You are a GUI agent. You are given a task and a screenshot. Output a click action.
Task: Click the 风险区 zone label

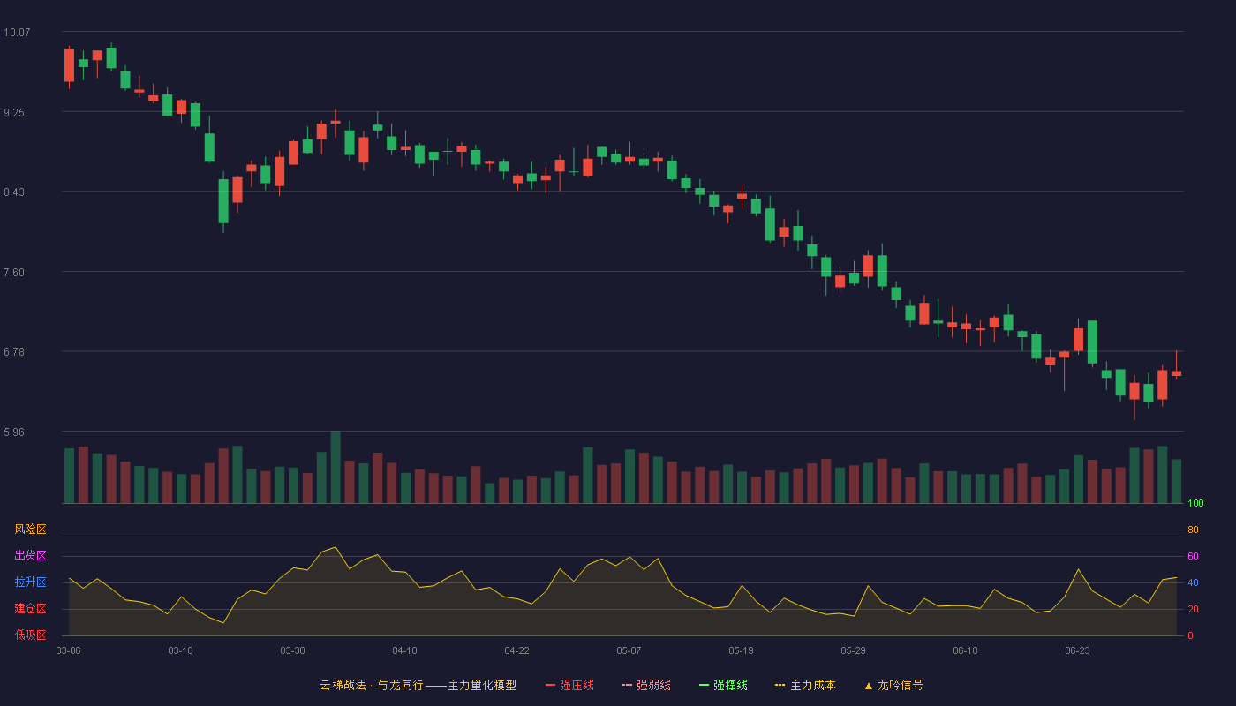tap(30, 529)
